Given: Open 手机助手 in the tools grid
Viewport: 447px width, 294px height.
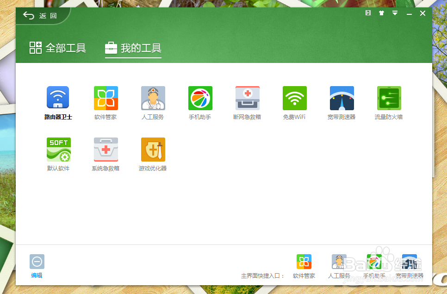Looking at the screenshot, I should click(x=200, y=98).
